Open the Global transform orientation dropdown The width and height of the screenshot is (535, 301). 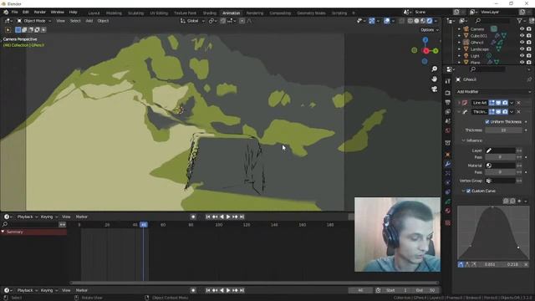pos(192,21)
